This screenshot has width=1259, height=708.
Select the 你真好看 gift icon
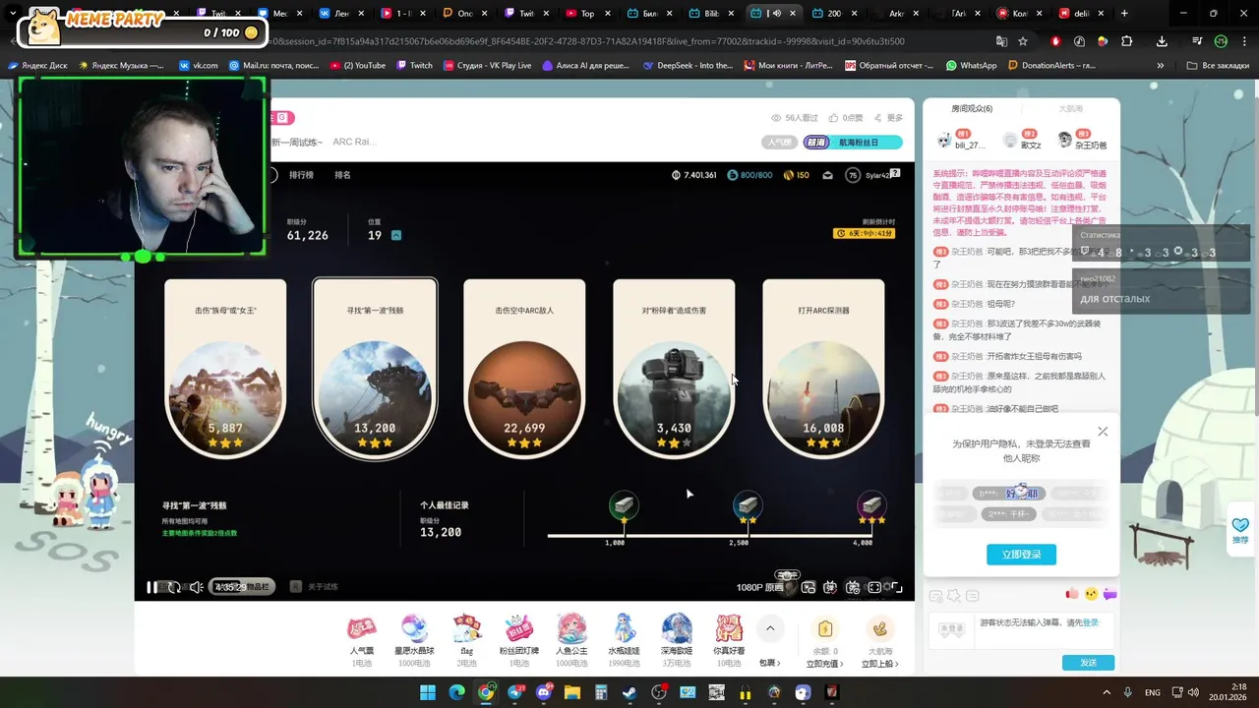pyautogui.click(x=729, y=627)
